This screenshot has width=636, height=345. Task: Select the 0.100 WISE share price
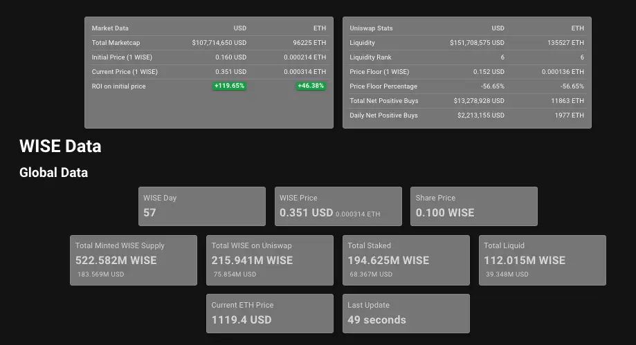point(445,213)
